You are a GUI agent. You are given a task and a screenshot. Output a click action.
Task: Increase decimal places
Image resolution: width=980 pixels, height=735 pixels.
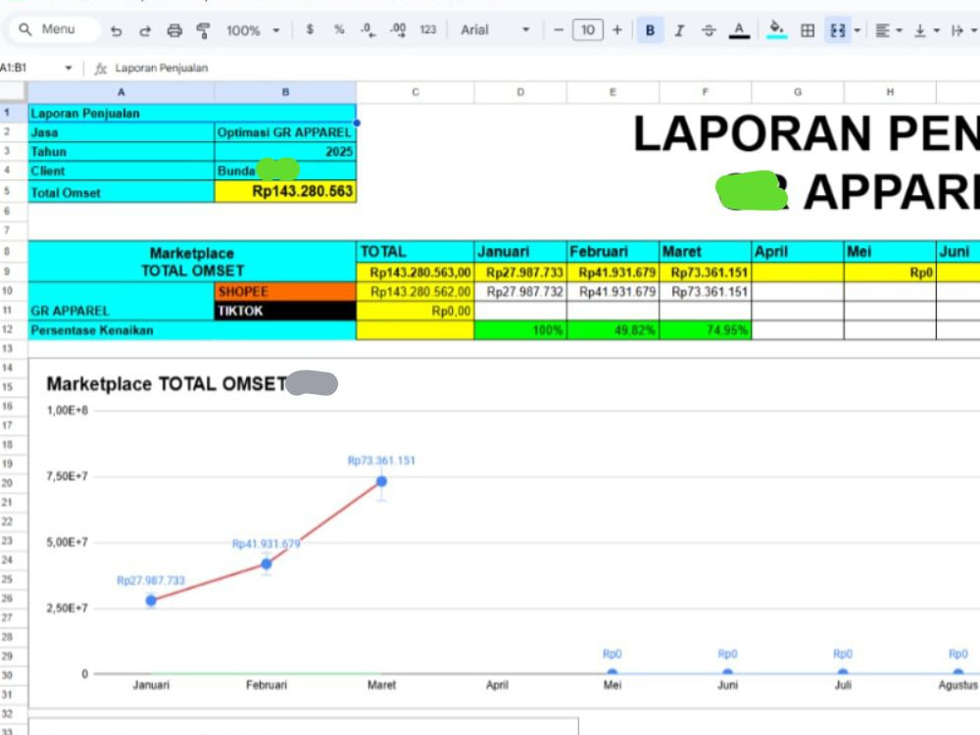coord(398,29)
